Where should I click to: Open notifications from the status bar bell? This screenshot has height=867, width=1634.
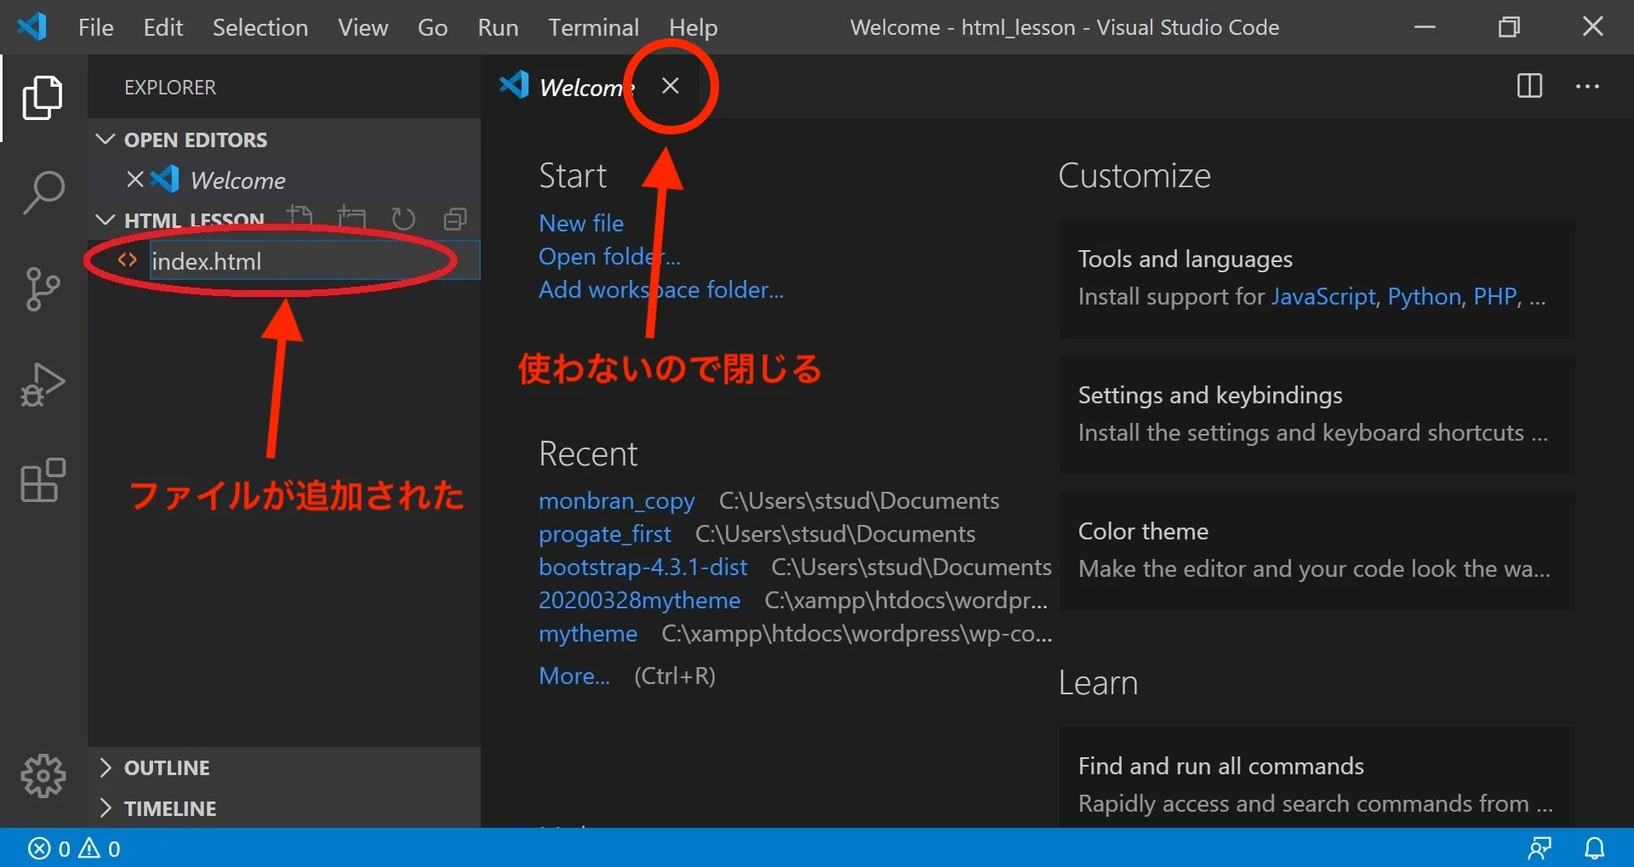(x=1596, y=847)
